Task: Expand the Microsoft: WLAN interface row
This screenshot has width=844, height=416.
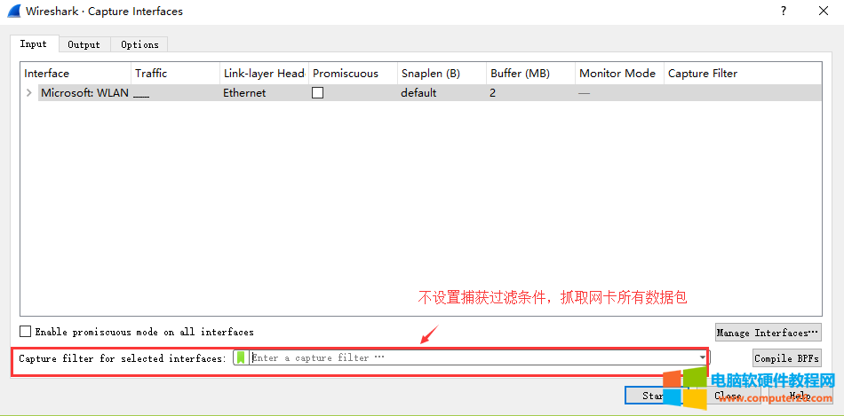Action: [29, 93]
